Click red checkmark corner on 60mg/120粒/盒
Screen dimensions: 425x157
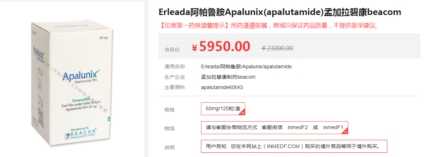click(243, 113)
